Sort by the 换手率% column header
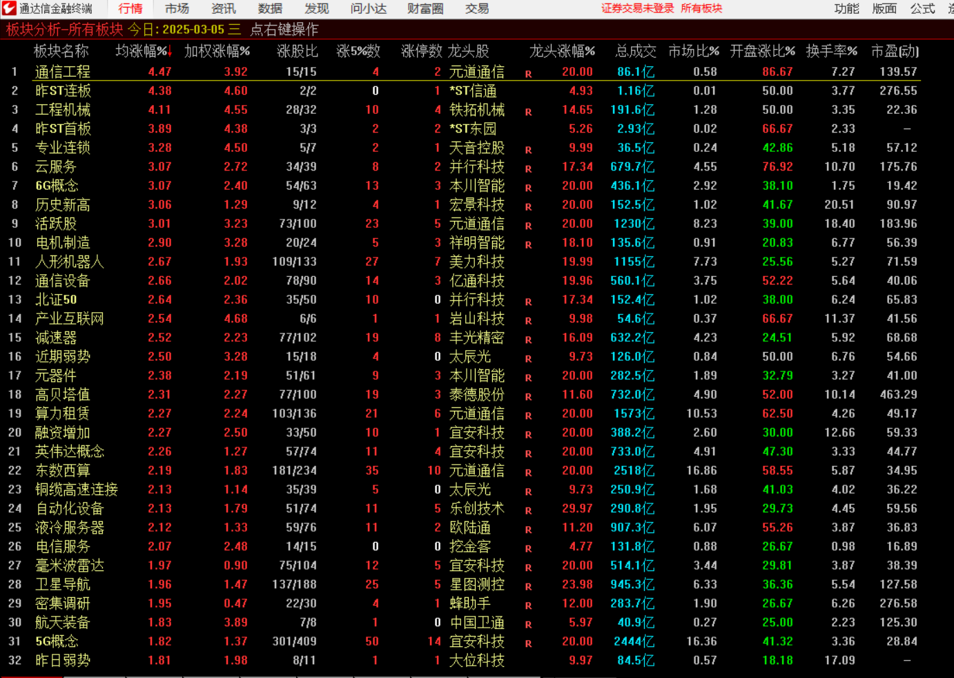Screen dimensions: 954x678 (832, 51)
